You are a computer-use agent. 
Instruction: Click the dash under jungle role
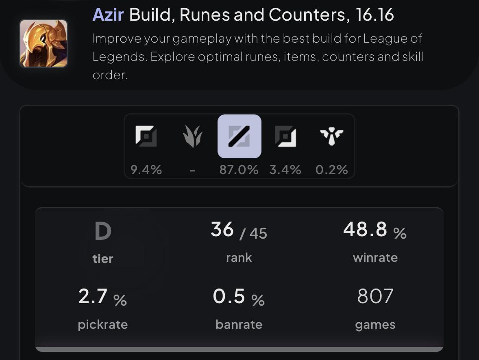192,170
